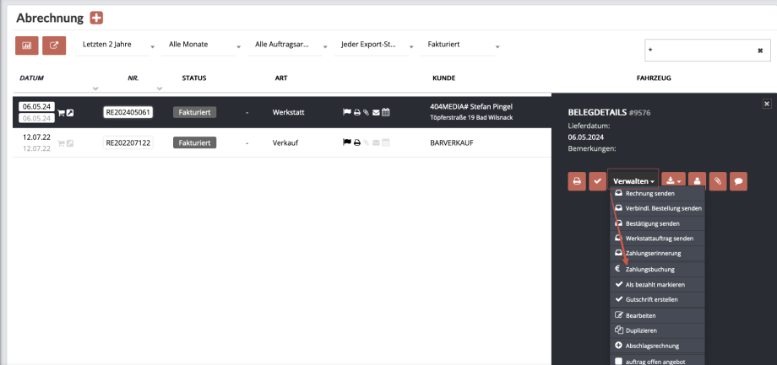Expand the 'Letzten 2 Jahre' period dropdown
The image size is (777, 365).
click(x=118, y=45)
